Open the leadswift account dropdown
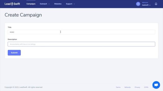 pos(146,5)
